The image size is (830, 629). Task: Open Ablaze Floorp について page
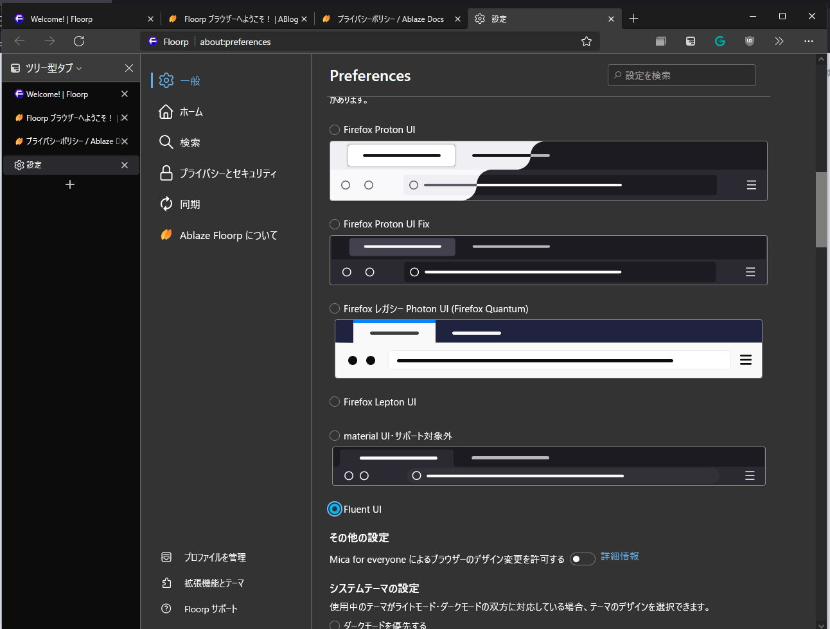click(x=225, y=235)
